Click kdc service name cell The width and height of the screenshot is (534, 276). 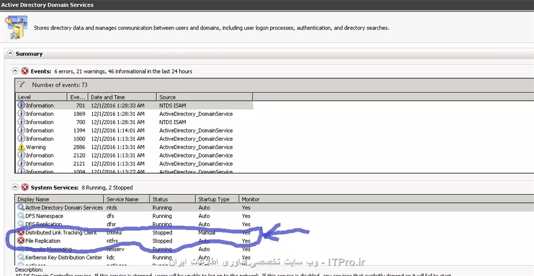point(111,257)
